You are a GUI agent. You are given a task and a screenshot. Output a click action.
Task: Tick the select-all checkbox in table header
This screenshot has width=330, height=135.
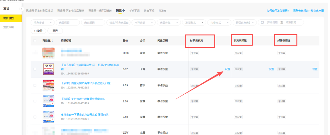pos(35,40)
